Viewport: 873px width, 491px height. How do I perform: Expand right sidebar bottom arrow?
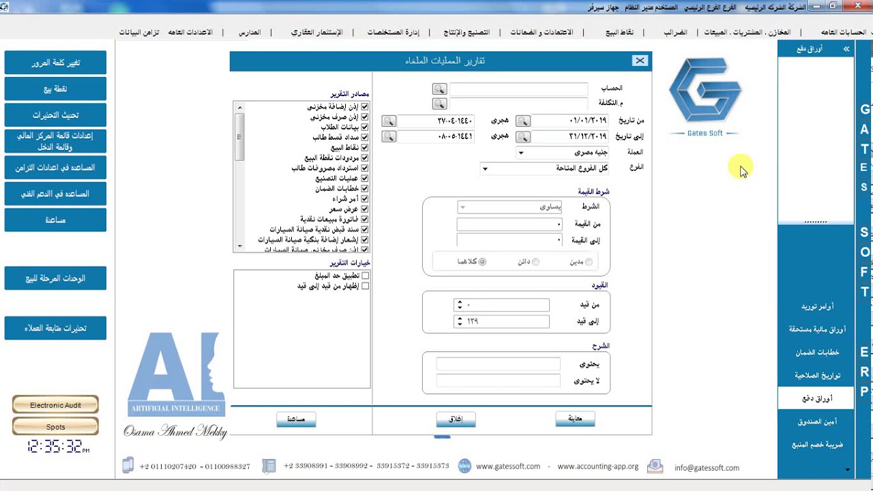pyautogui.click(x=847, y=469)
